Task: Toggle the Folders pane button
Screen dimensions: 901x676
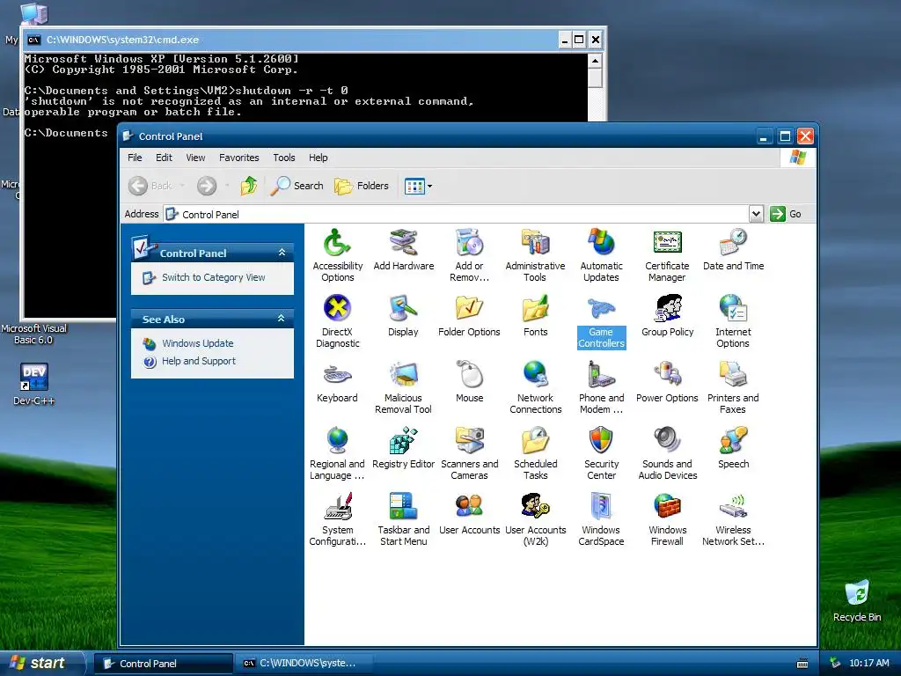Action: coord(362,186)
